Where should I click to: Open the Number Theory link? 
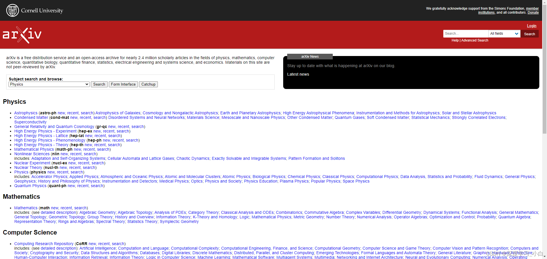coord(340,217)
